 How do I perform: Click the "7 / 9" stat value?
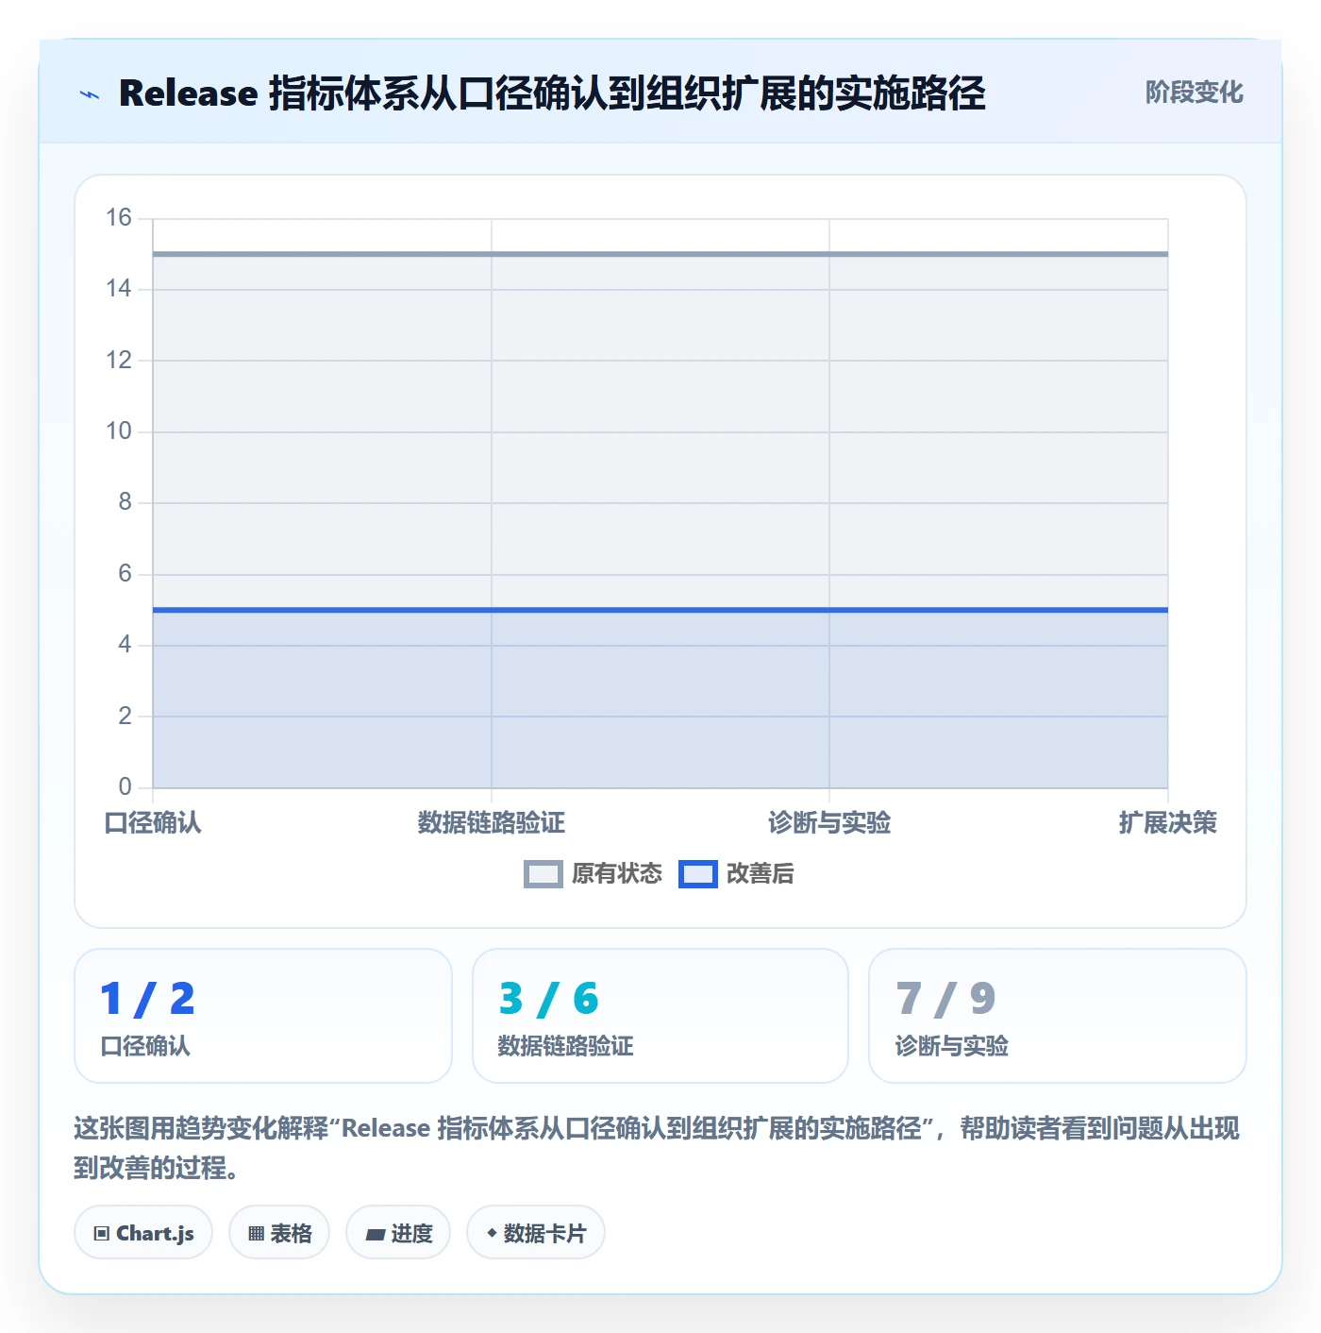[x=945, y=999]
